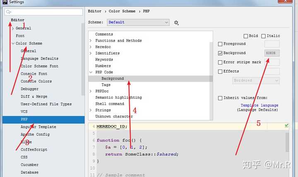The image size is (298, 177).
Task: Uncheck the Background checkbox
Action: pyautogui.click(x=220, y=53)
